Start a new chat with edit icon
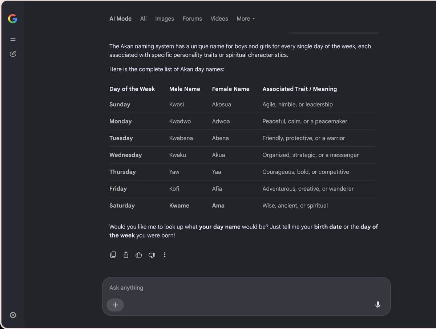 click(x=13, y=54)
